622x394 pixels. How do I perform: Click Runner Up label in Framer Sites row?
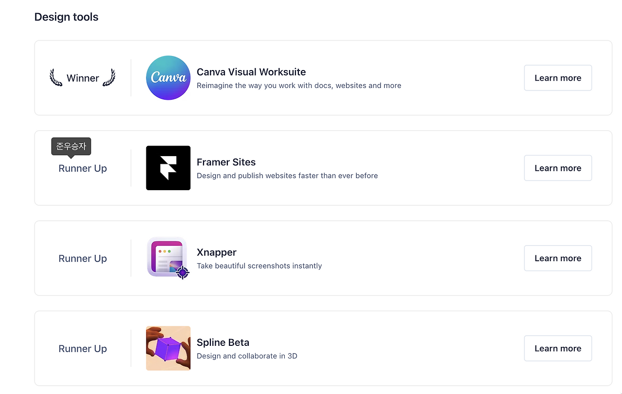[83, 168]
